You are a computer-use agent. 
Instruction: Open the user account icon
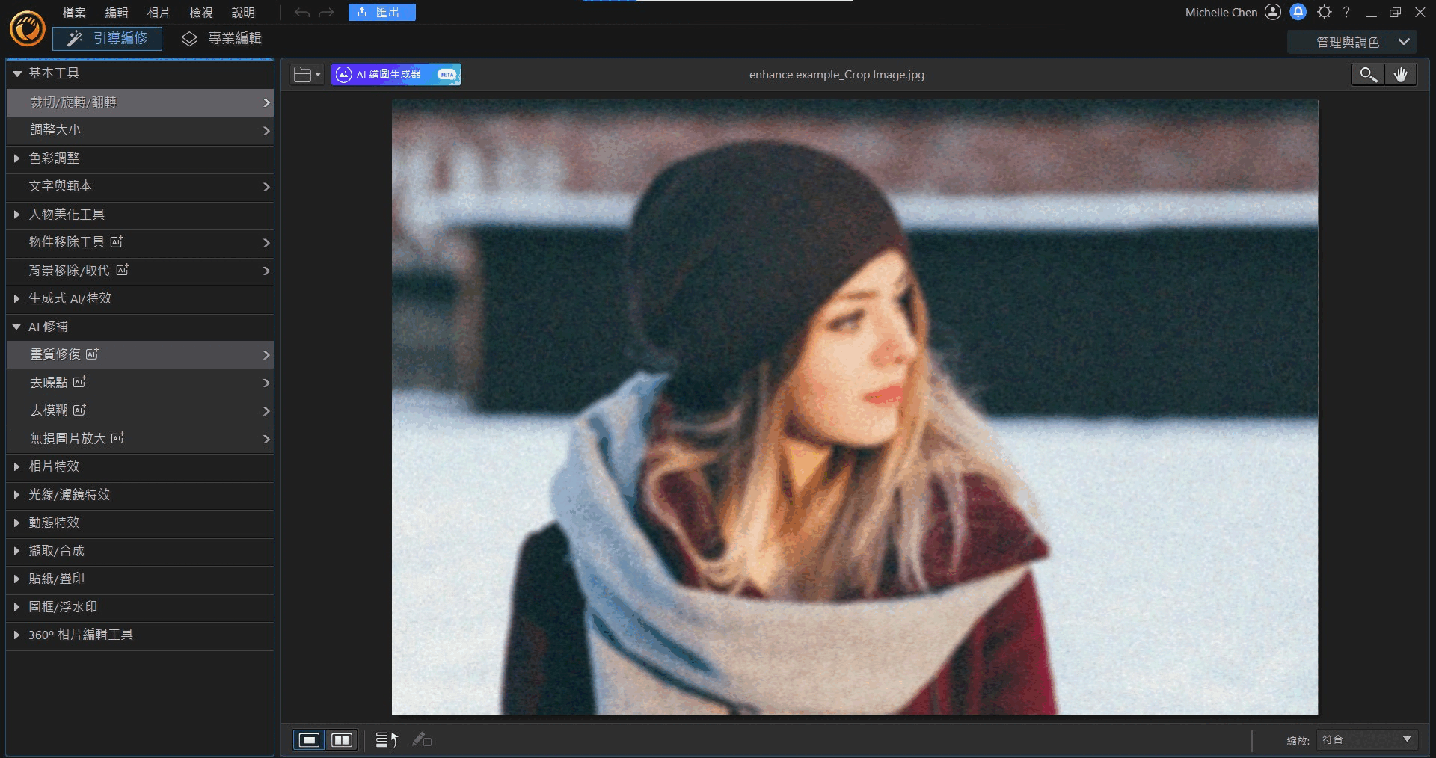[x=1273, y=12]
